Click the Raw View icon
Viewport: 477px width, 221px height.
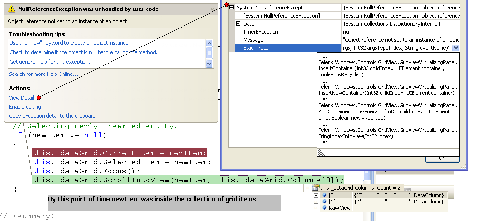(325, 208)
